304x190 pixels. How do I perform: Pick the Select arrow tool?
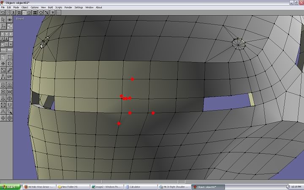(x=3, y=57)
